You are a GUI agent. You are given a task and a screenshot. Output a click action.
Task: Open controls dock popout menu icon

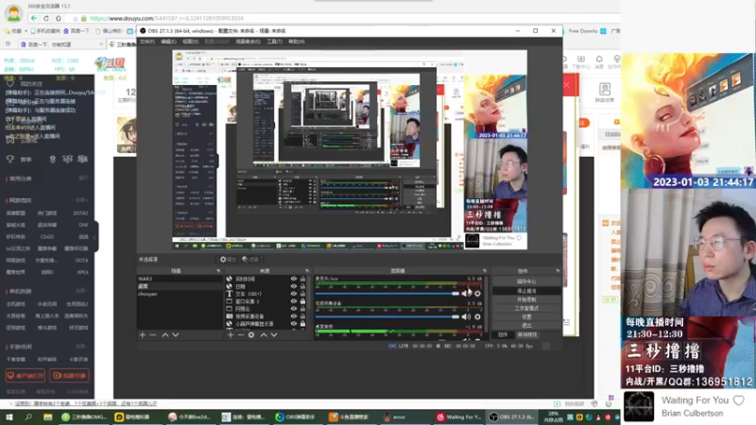point(558,271)
